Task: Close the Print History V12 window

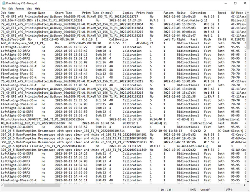Action: click(245, 3)
